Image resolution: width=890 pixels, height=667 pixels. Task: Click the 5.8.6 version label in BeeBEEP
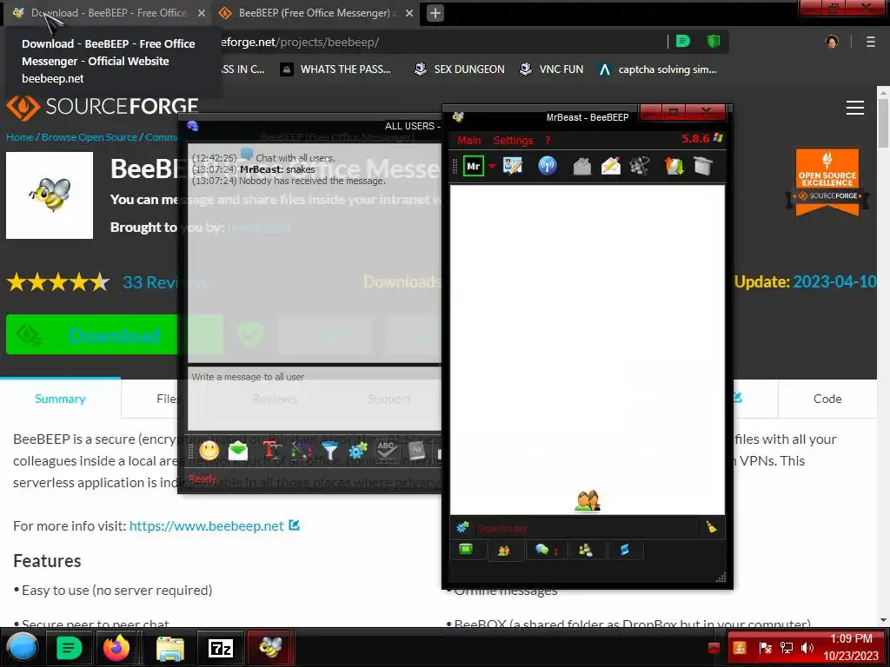(695, 138)
